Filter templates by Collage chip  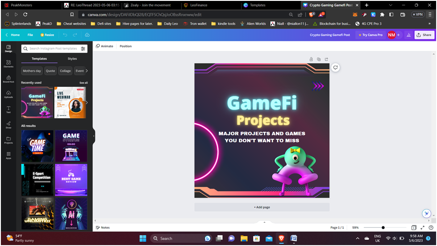pyautogui.click(x=65, y=71)
